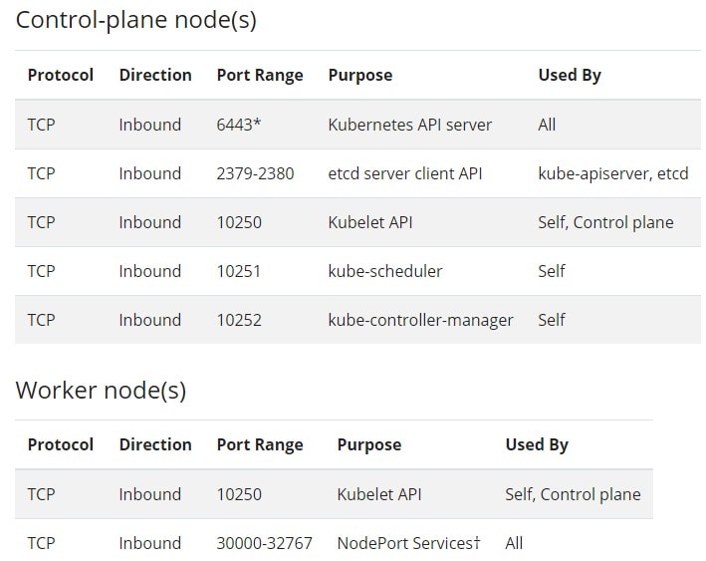
Task: Click the Direction header in Worker table
Action: point(155,444)
